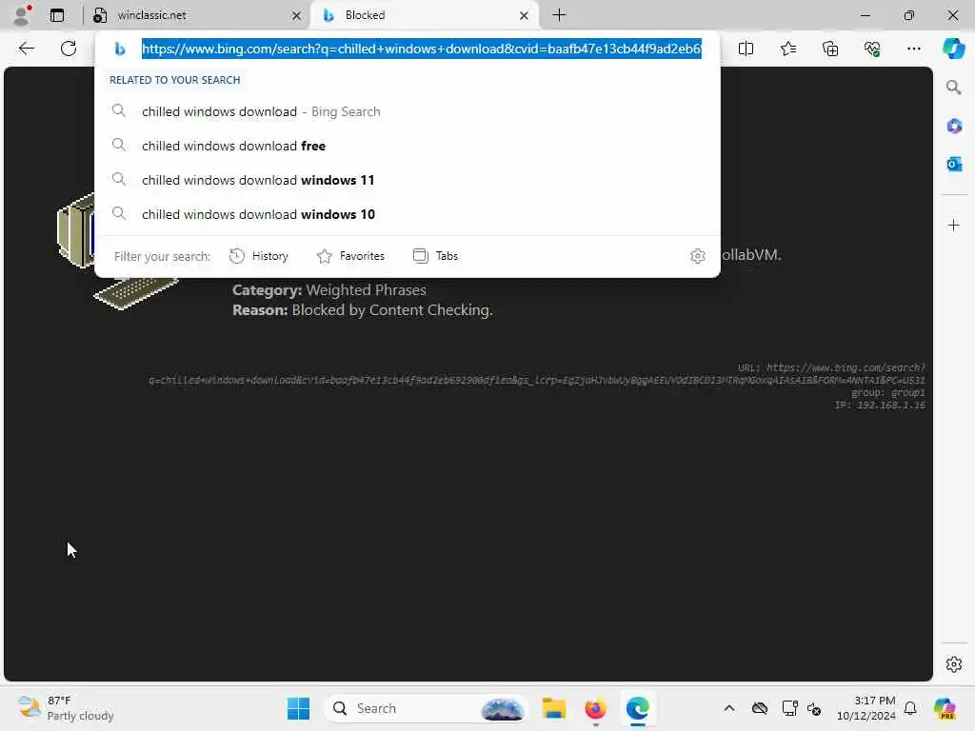Open Outlook in the sidebar
Screen dimensions: 975x731
pyautogui.click(x=954, y=164)
